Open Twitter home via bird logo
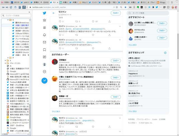The height and width of the screenshot is (136, 179). (x=44, y=13)
